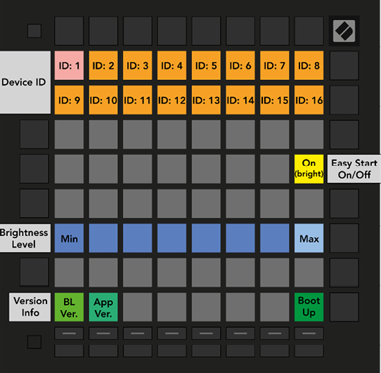Select the blue brightness pad beside Min
Viewport: 381px width, 373px height.
(x=103, y=238)
